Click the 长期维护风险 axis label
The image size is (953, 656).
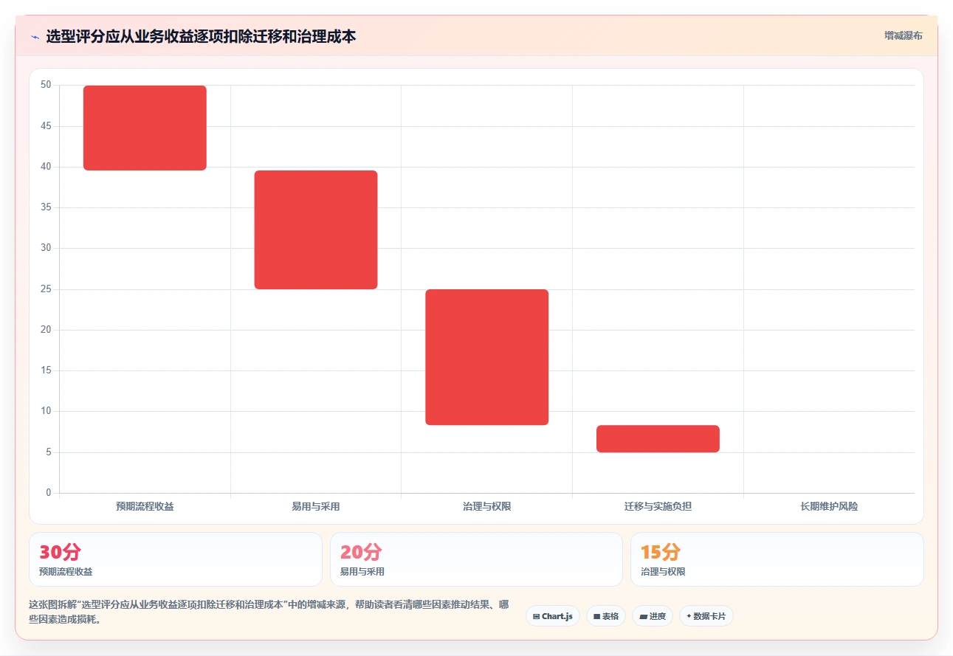point(829,507)
